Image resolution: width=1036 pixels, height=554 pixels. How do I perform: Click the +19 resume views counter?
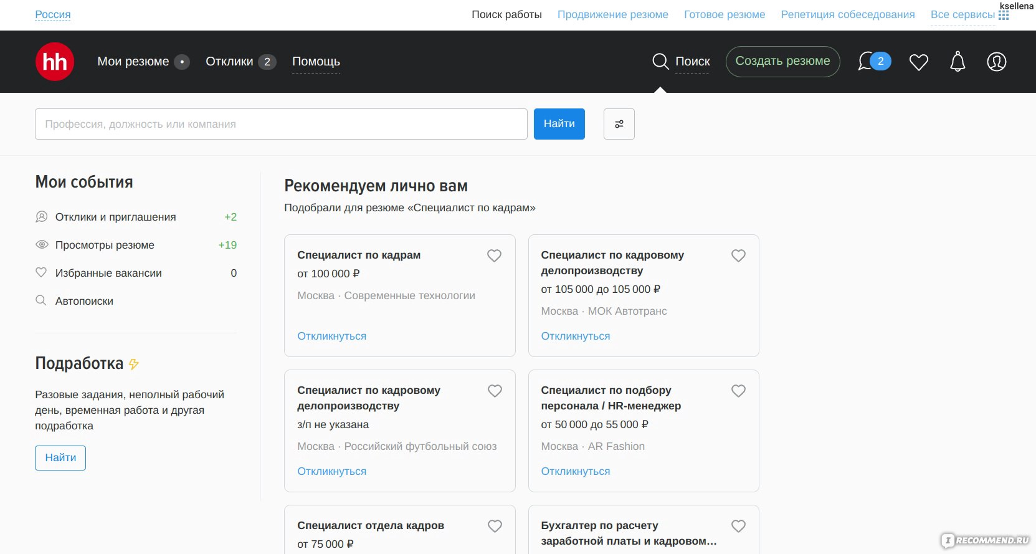point(227,245)
